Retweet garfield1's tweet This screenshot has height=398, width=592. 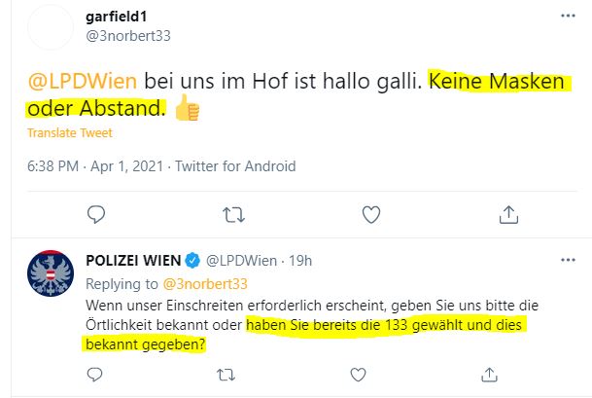tap(233, 215)
